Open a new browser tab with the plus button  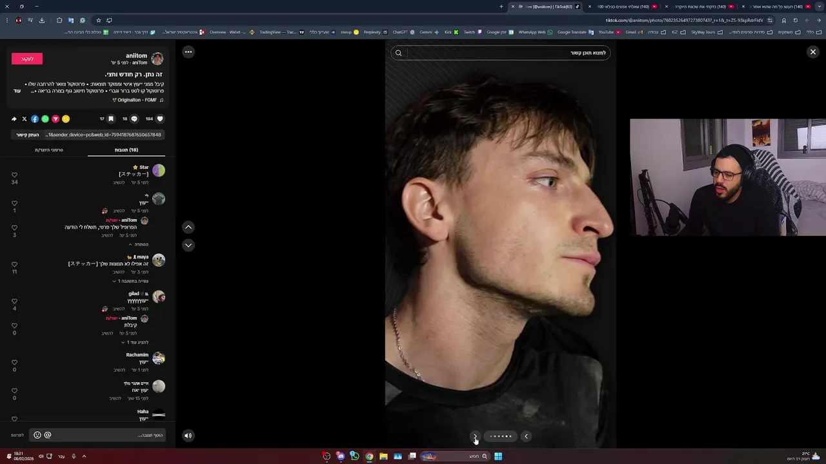click(x=501, y=6)
